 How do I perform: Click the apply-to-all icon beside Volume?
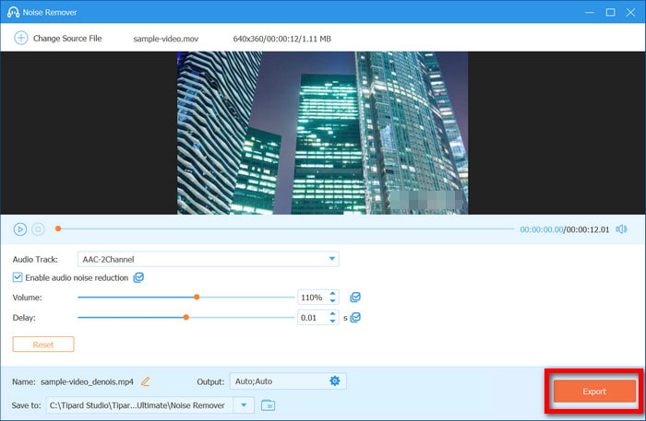coord(354,298)
